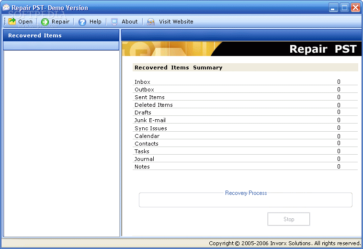Click the Inbox count value 0

coord(339,82)
